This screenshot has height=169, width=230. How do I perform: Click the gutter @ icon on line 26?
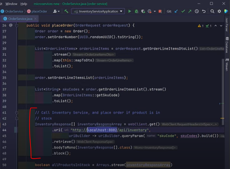(10, 25)
